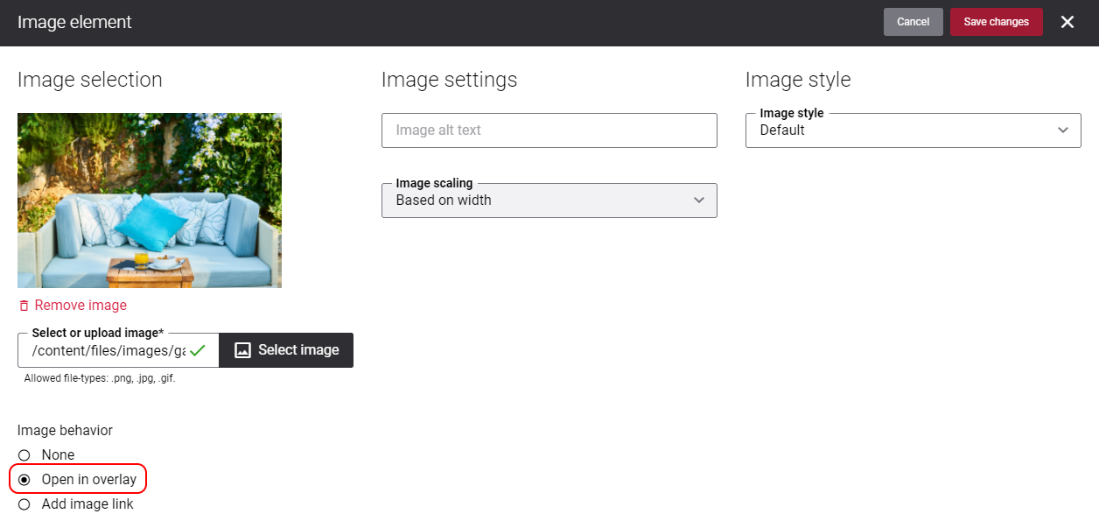This screenshot has width=1099, height=521.
Task: Close the Image element dialog with X
Action: (x=1067, y=22)
